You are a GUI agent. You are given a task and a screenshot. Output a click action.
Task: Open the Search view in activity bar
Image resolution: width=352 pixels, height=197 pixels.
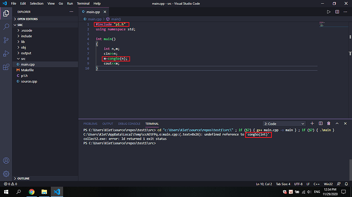[6, 27]
